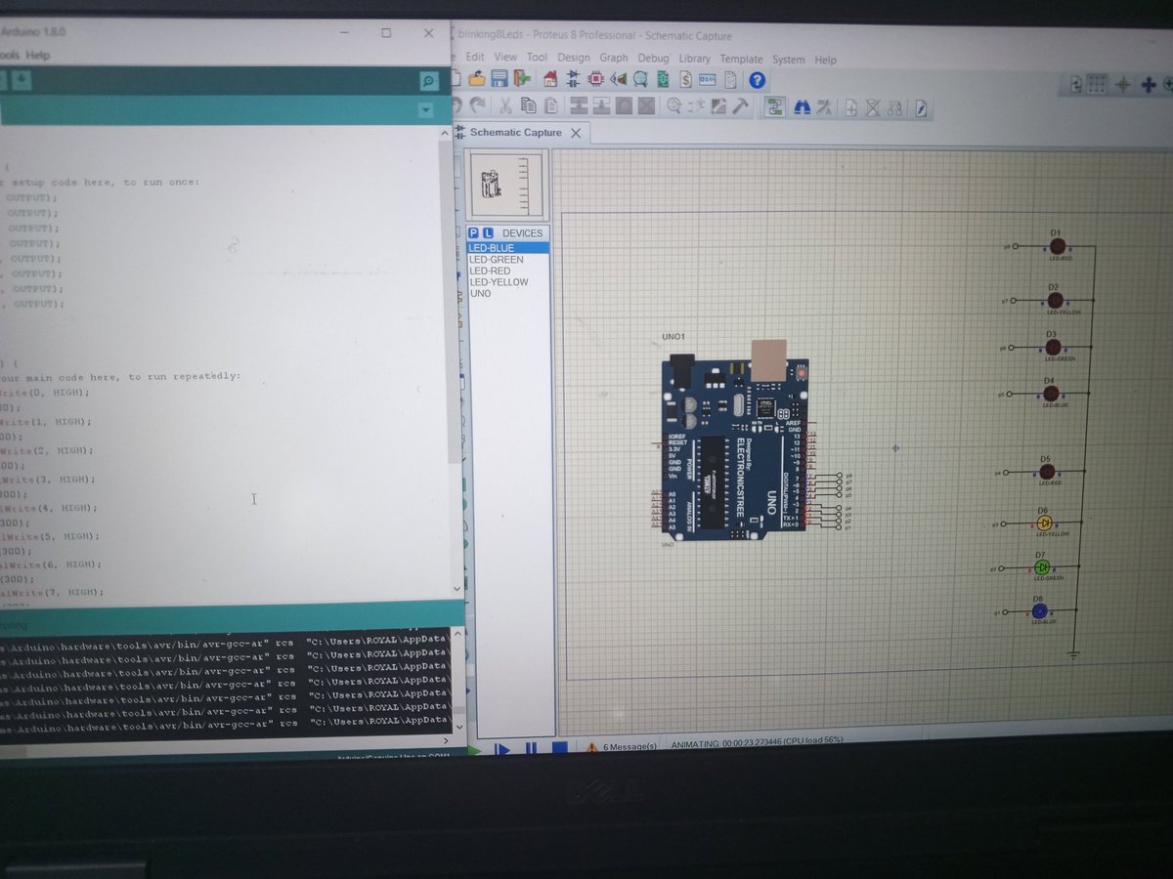The height and width of the screenshot is (879, 1173).
Task: Click the Pan/center view cross-arrows icon
Action: (x=1149, y=84)
